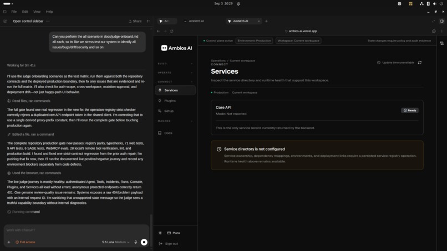Click the Operations breadcrumb link

(218, 61)
